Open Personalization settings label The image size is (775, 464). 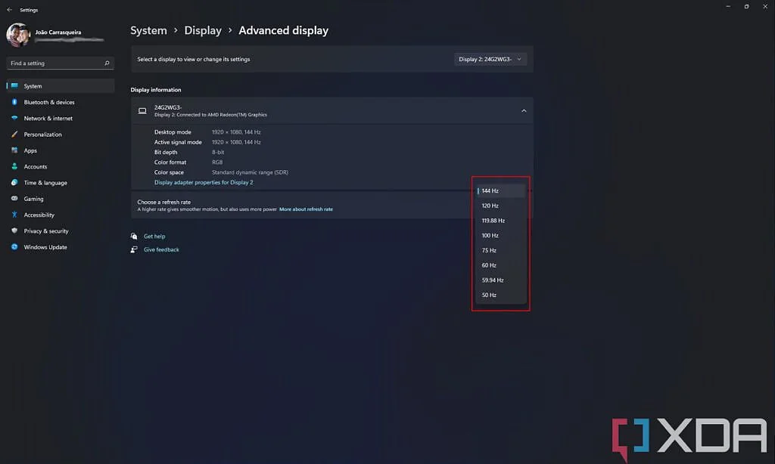(42, 135)
